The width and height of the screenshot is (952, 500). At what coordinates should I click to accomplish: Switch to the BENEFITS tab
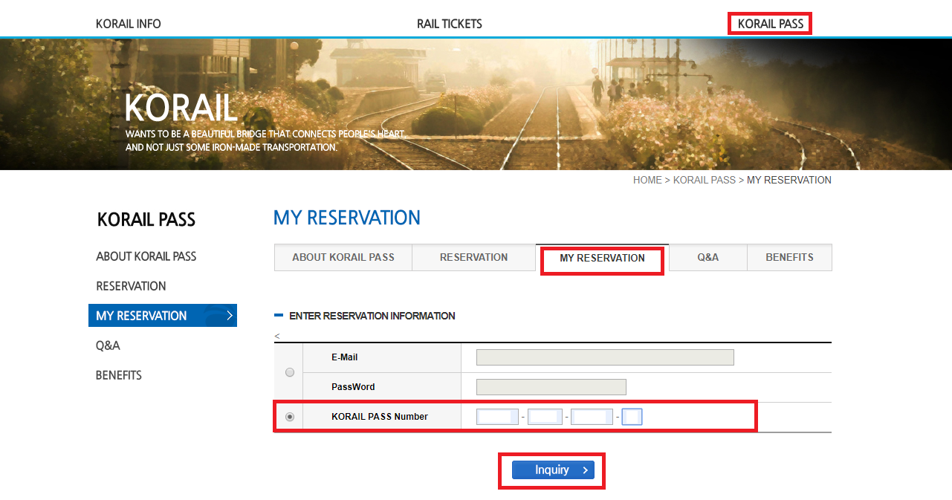[789, 257]
